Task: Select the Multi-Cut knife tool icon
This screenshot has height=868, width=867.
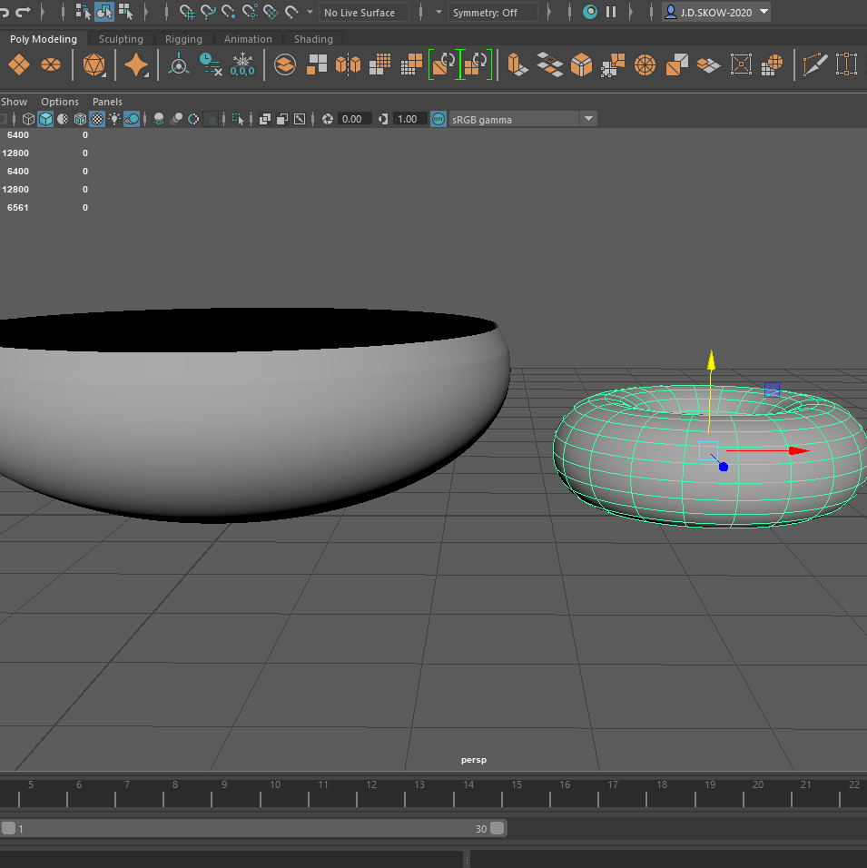Action: (x=815, y=64)
